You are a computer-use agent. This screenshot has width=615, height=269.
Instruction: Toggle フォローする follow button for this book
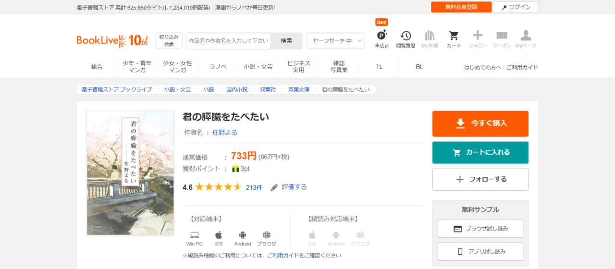pyautogui.click(x=480, y=179)
